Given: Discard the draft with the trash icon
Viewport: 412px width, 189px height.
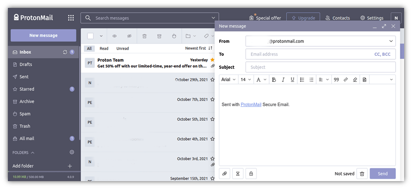Looking at the screenshot, I should pyautogui.click(x=362, y=174).
